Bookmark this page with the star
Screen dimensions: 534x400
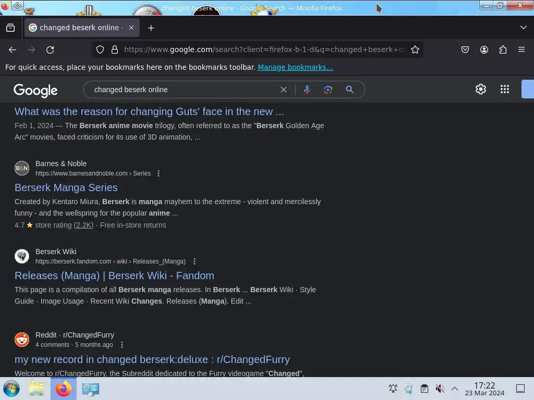click(x=415, y=49)
